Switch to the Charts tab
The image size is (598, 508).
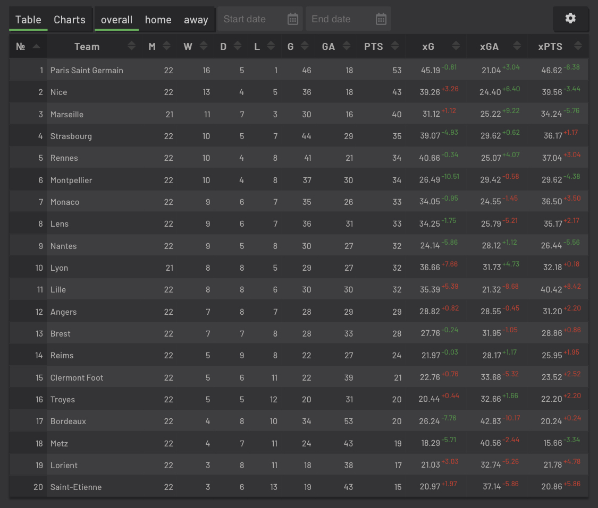pyautogui.click(x=70, y=20)
